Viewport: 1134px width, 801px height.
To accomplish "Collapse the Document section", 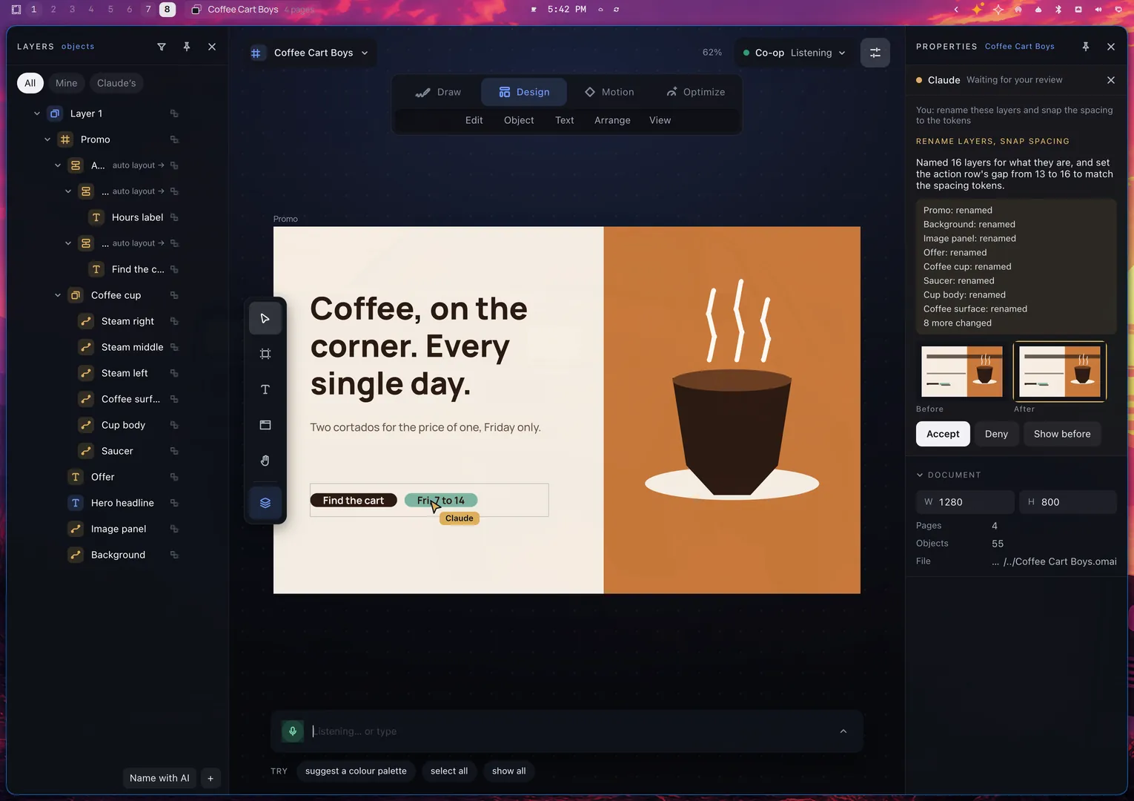I will (x=920, y=475).
